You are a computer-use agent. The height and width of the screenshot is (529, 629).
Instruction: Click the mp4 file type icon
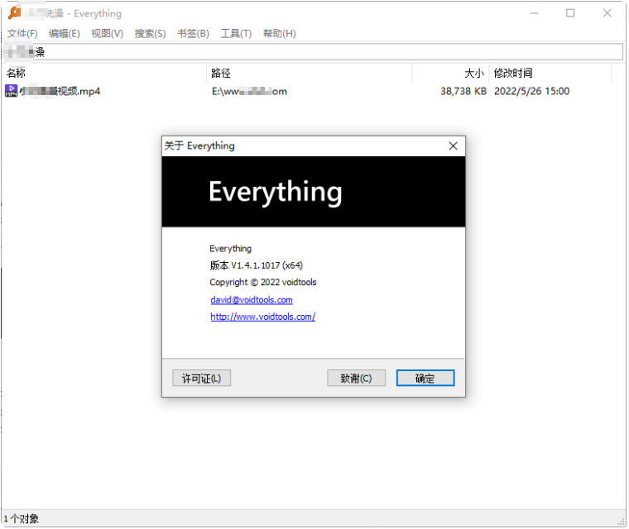pyautogui.click(x=12, y=91)
